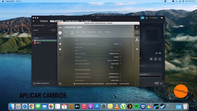This screenshot has height=111, width=197.
Task: Open Spotify from the Dock
Action: click(x=136, y=106)
